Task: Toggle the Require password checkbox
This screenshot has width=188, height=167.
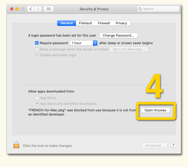Action: 37,43
